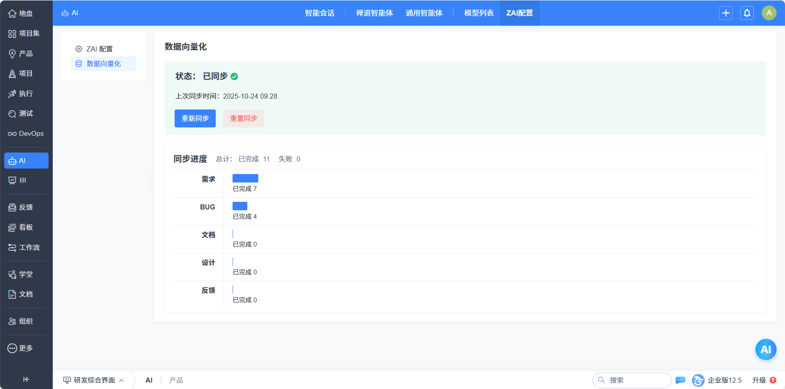Open the notification bell icon
785x389 pixels.
coord(747,13)
